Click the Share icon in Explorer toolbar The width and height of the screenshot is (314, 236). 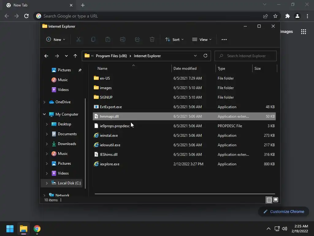click(x=137, y=40)
